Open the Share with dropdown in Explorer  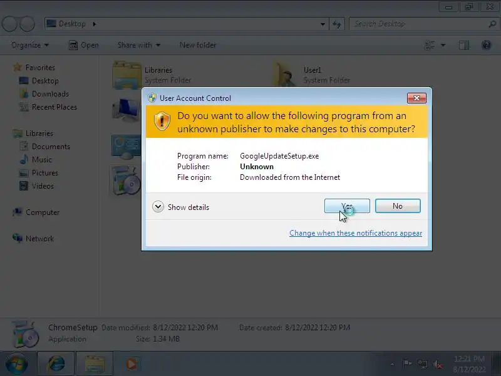138,45
